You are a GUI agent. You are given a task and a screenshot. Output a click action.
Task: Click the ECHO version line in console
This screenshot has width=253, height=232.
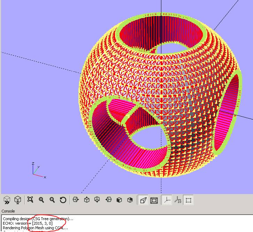point(28,223)
